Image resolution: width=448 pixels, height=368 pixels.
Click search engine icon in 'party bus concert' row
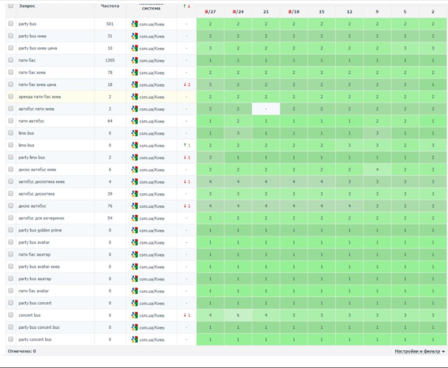(134, 303)
